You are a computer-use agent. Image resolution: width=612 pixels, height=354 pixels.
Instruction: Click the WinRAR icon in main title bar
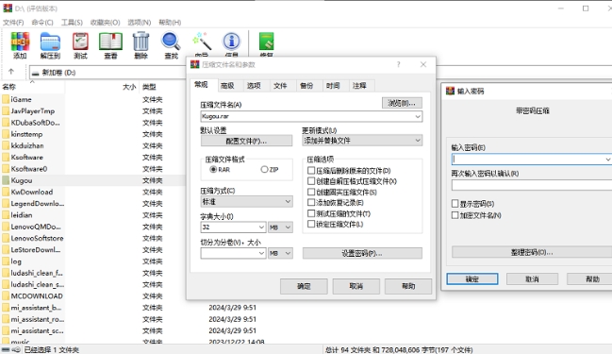click(x=8, y=8)
